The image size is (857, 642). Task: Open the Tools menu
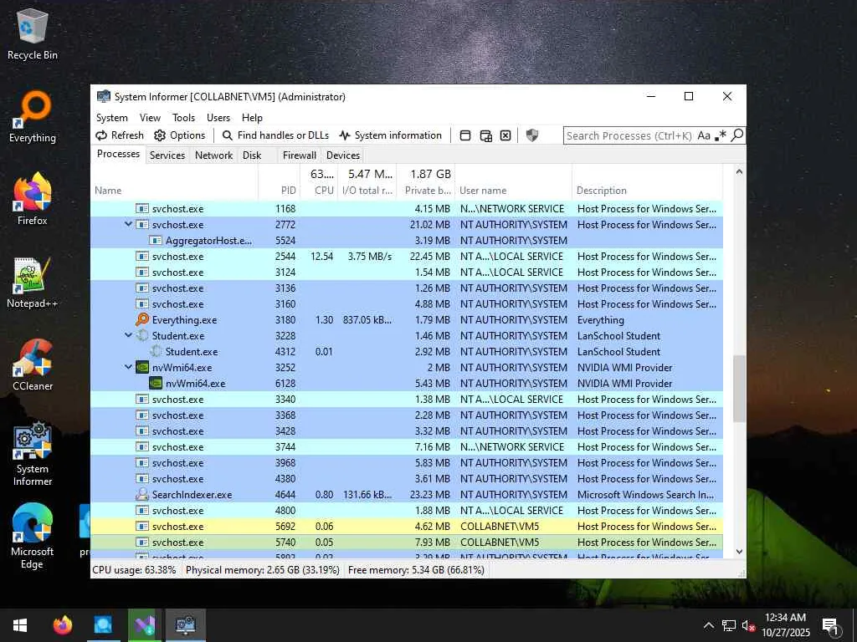(x=183, y=118)
